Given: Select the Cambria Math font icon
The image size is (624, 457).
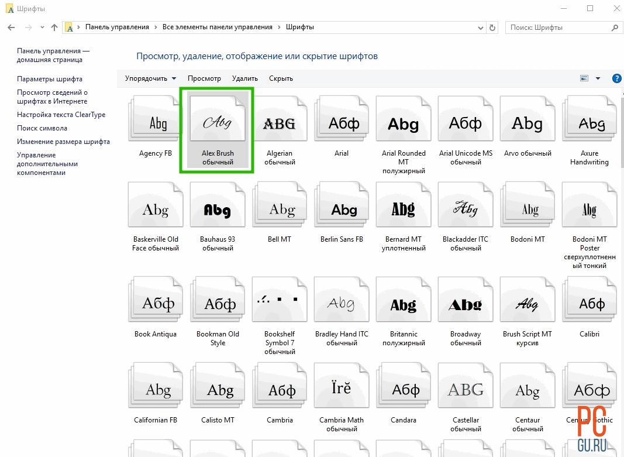Looking at the screenshot, I should [342, 389].
